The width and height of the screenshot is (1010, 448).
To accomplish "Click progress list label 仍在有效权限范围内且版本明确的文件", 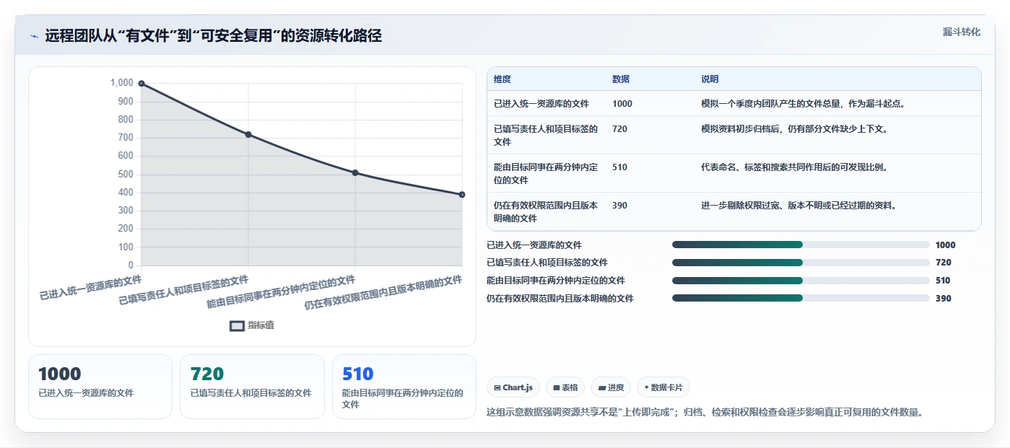I will pos(560,299).
